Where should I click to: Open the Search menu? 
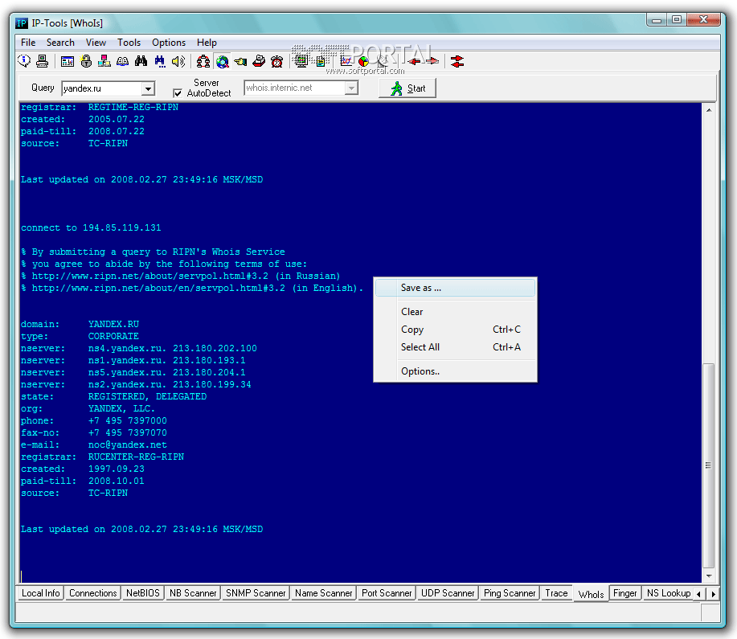[x=60, y=43]
